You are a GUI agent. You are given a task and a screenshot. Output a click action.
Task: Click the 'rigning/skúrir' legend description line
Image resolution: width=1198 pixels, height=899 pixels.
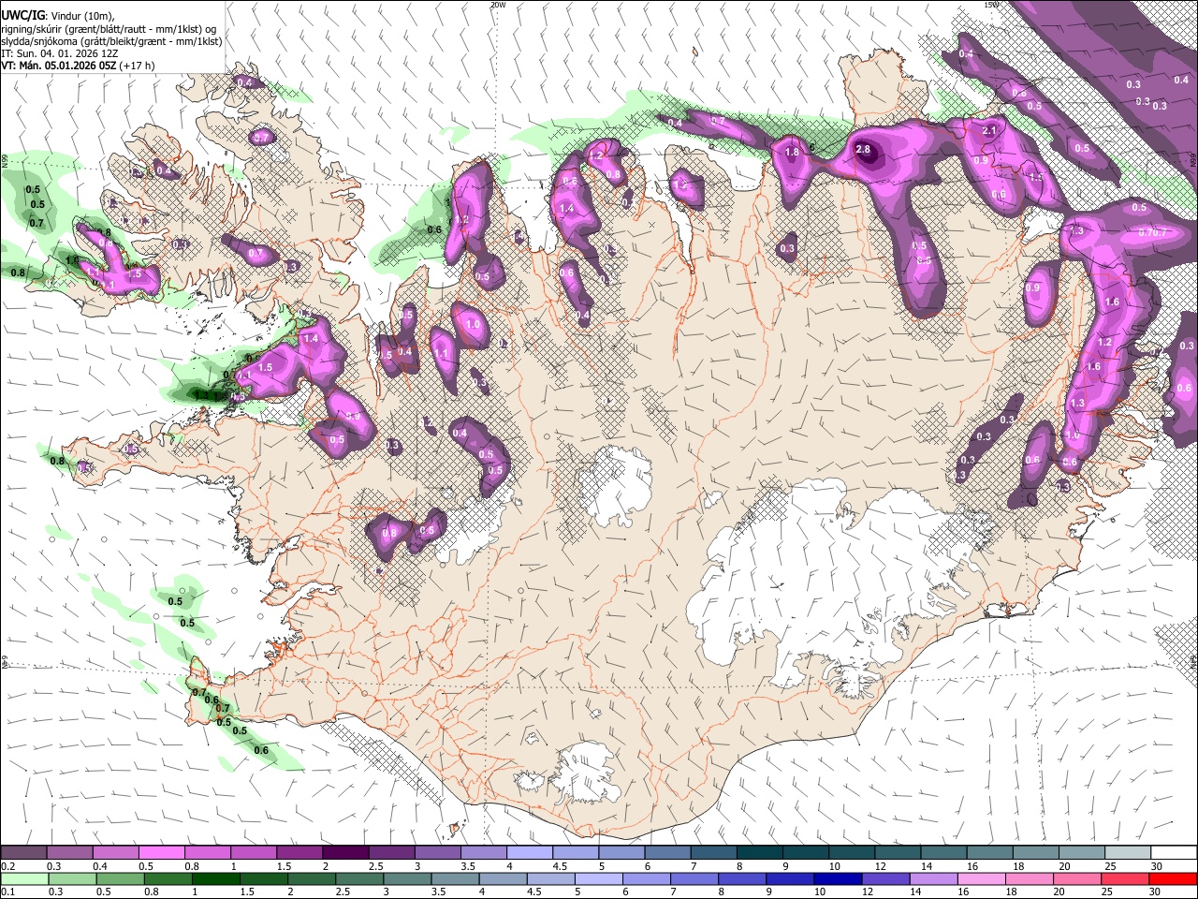109,29
